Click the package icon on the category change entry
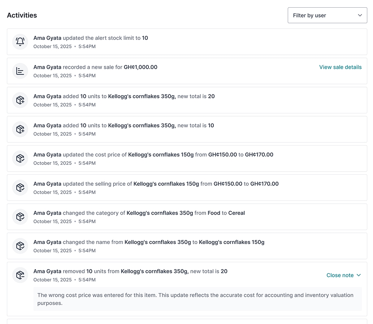Viewport: 373px width, 324px height. [20, 217]
